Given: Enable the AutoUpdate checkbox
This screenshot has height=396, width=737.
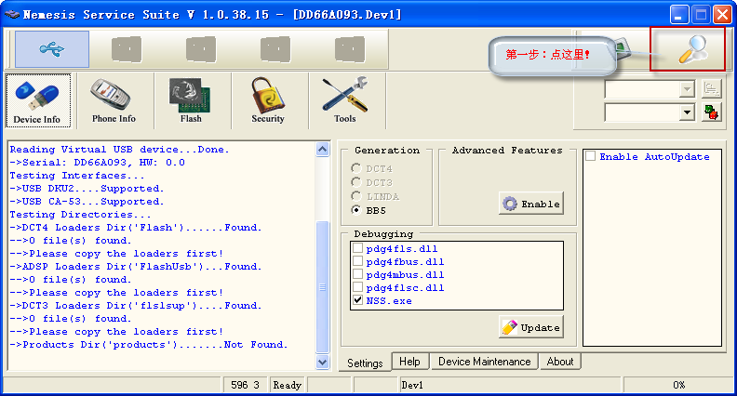Looking at the screenshot, I should 591,157.
